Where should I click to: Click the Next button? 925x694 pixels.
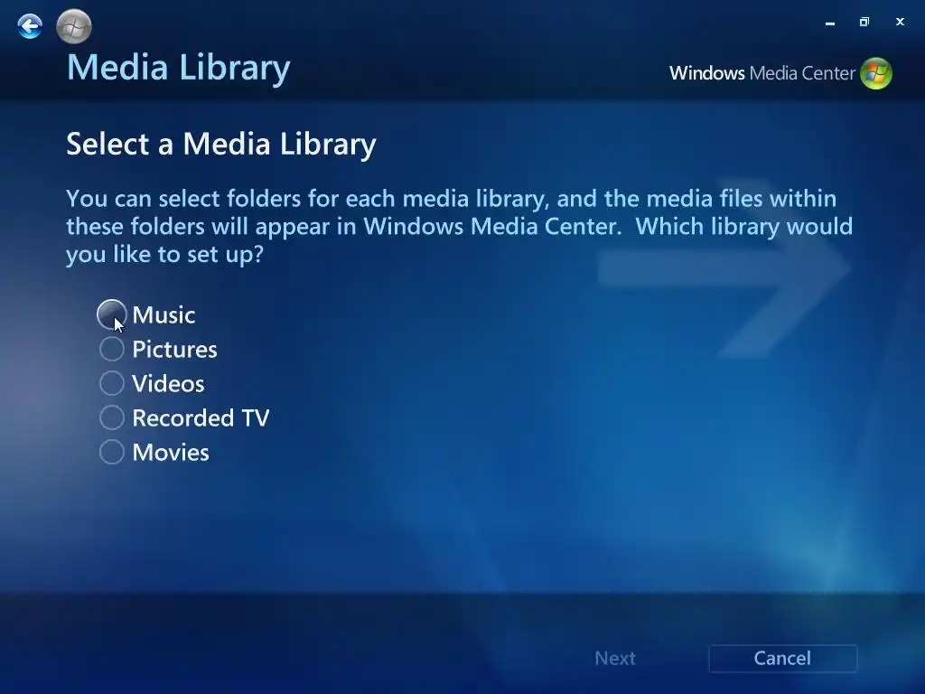pos(614,658)
